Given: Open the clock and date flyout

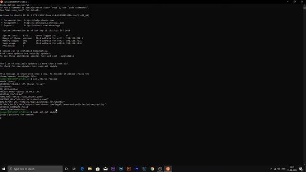Looking at the screenshot, I should (x=292, y=169).
